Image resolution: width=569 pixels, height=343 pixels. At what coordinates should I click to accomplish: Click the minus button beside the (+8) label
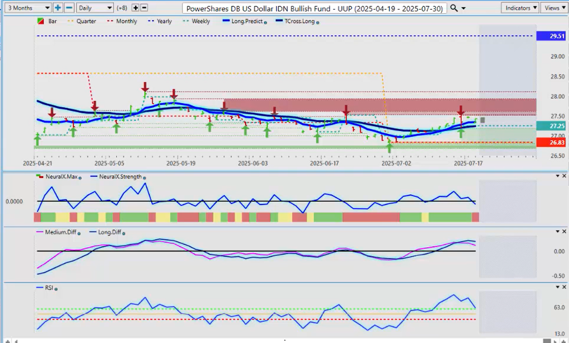tap(144, 8)
